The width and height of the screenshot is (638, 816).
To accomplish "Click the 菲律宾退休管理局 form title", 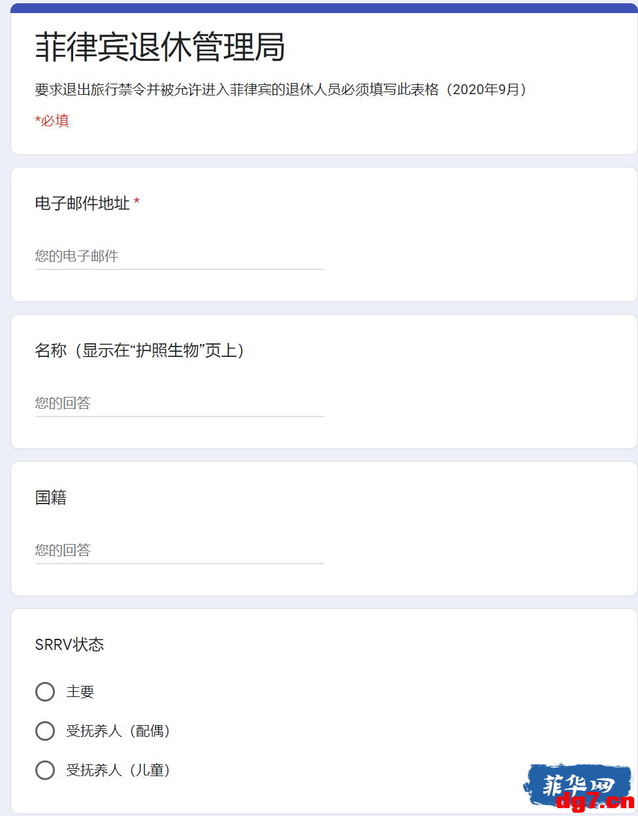I will 160,47.
